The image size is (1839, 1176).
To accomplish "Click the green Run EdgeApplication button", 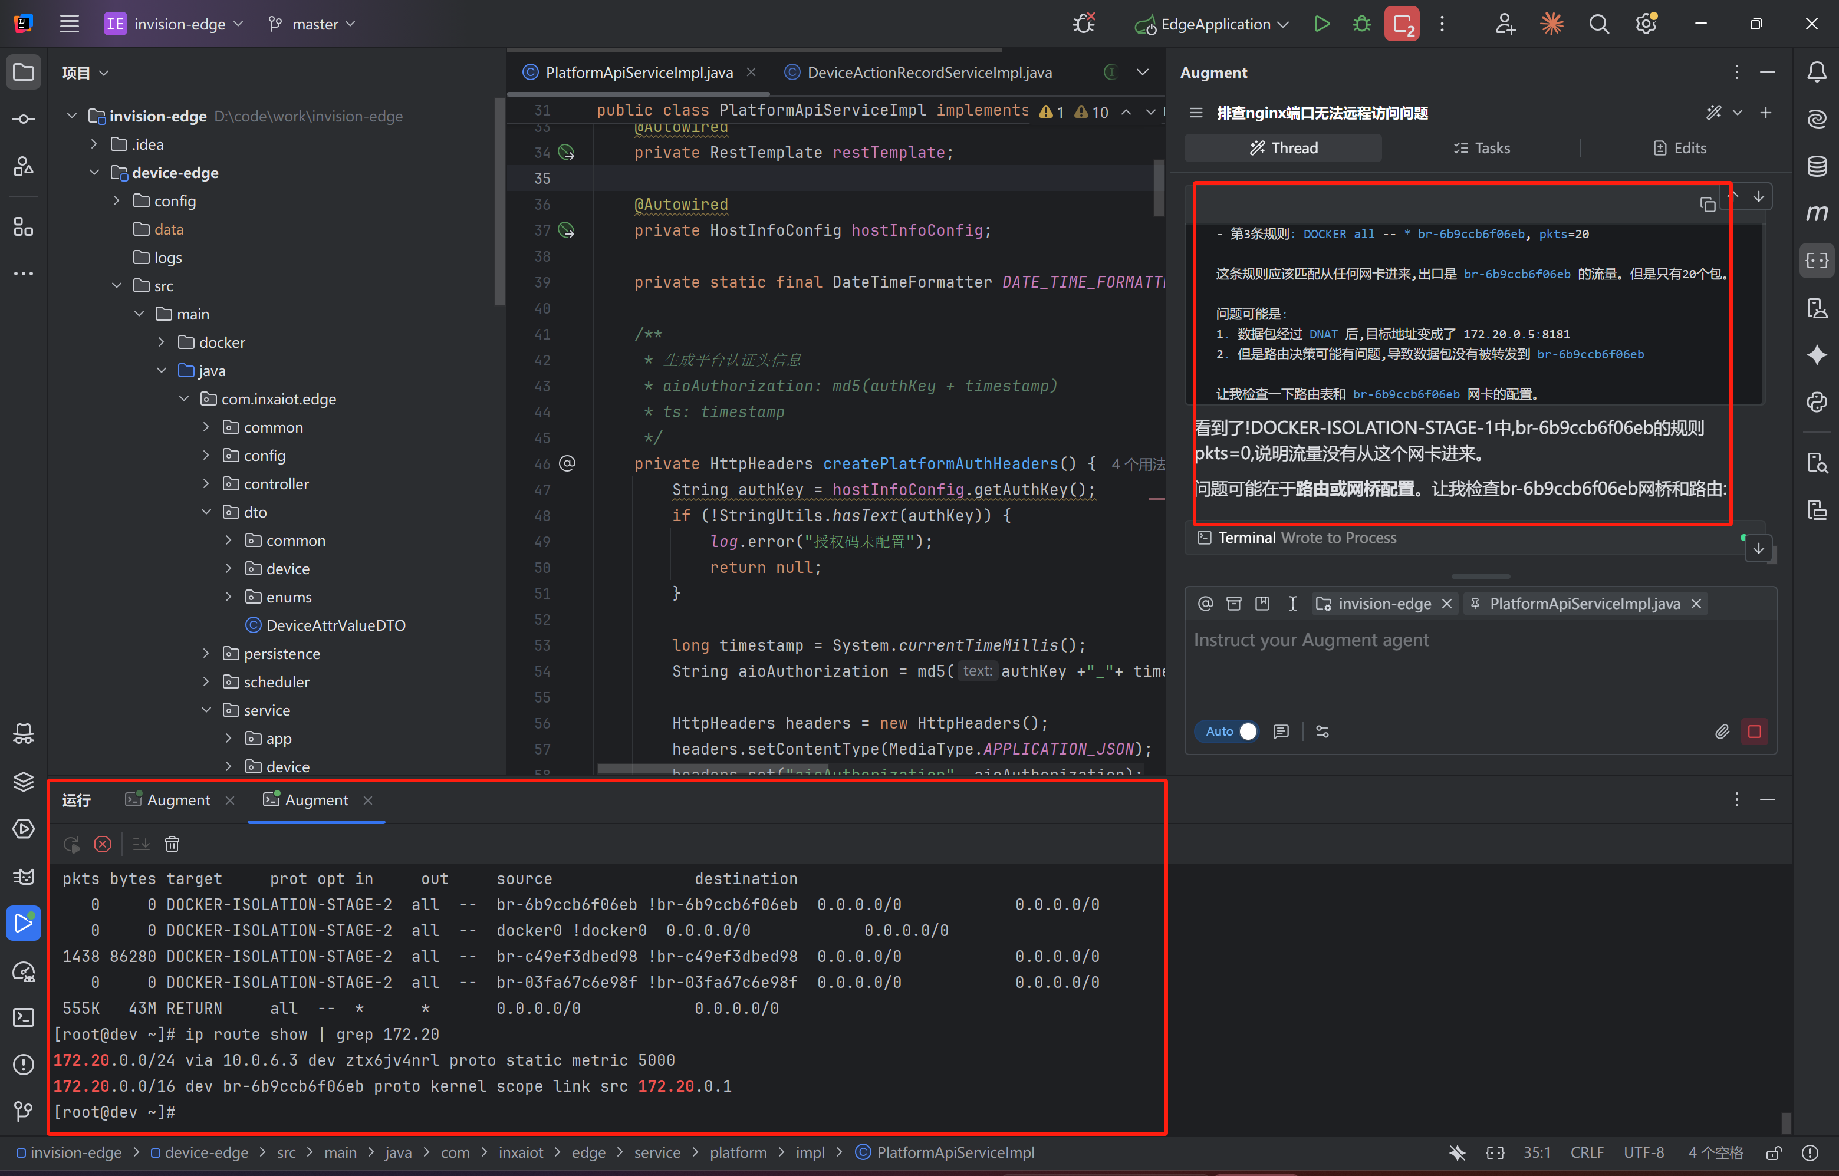I will point(1321,24).
